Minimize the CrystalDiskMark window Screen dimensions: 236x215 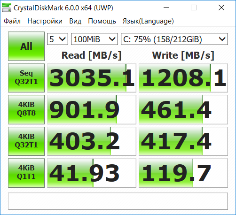tap(166, 8)
